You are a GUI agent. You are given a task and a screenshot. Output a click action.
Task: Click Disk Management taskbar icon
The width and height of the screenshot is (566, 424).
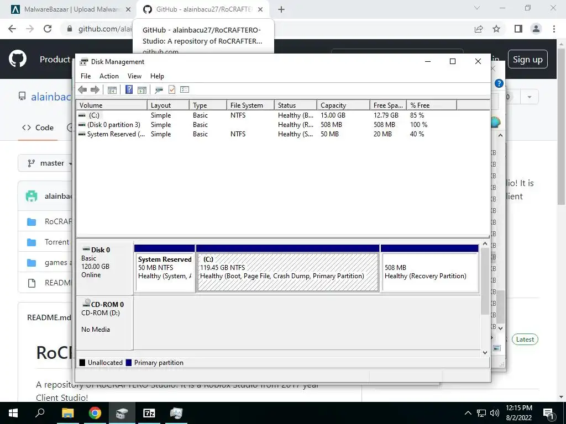coord(122,413)
